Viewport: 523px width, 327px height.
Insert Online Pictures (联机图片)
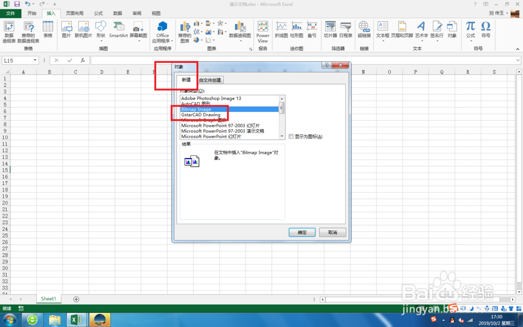[83, 29]
